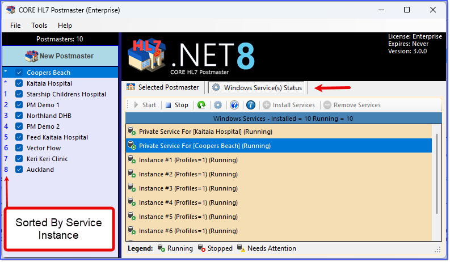Click the blue question mark help icon
This screenshot has width=450, height=262.
coord(234,105)
